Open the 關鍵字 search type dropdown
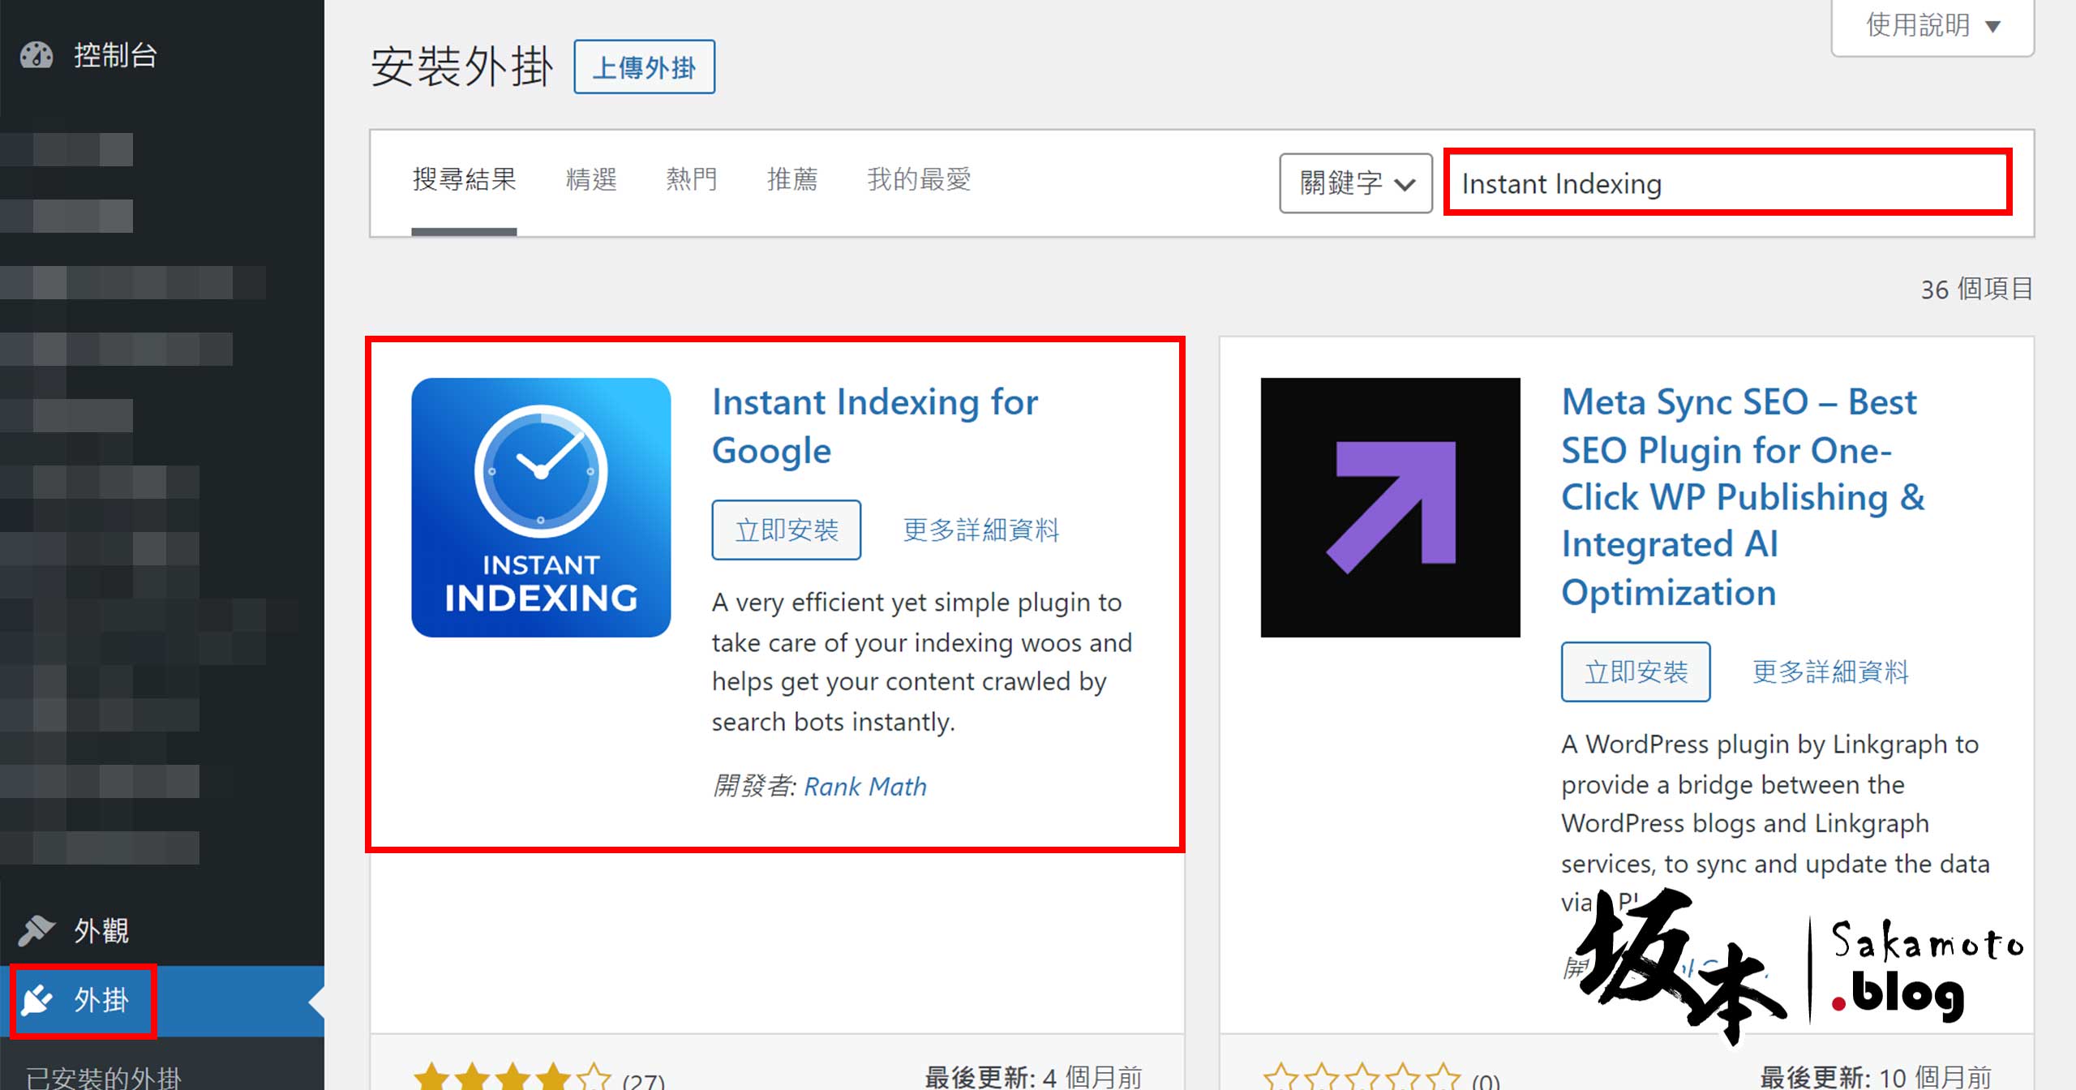This screenshot has height=1090, width=2076. point(1356,183)
